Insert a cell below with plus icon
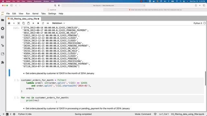This screenshot has height=116, width=207. [x=14, y=23]
